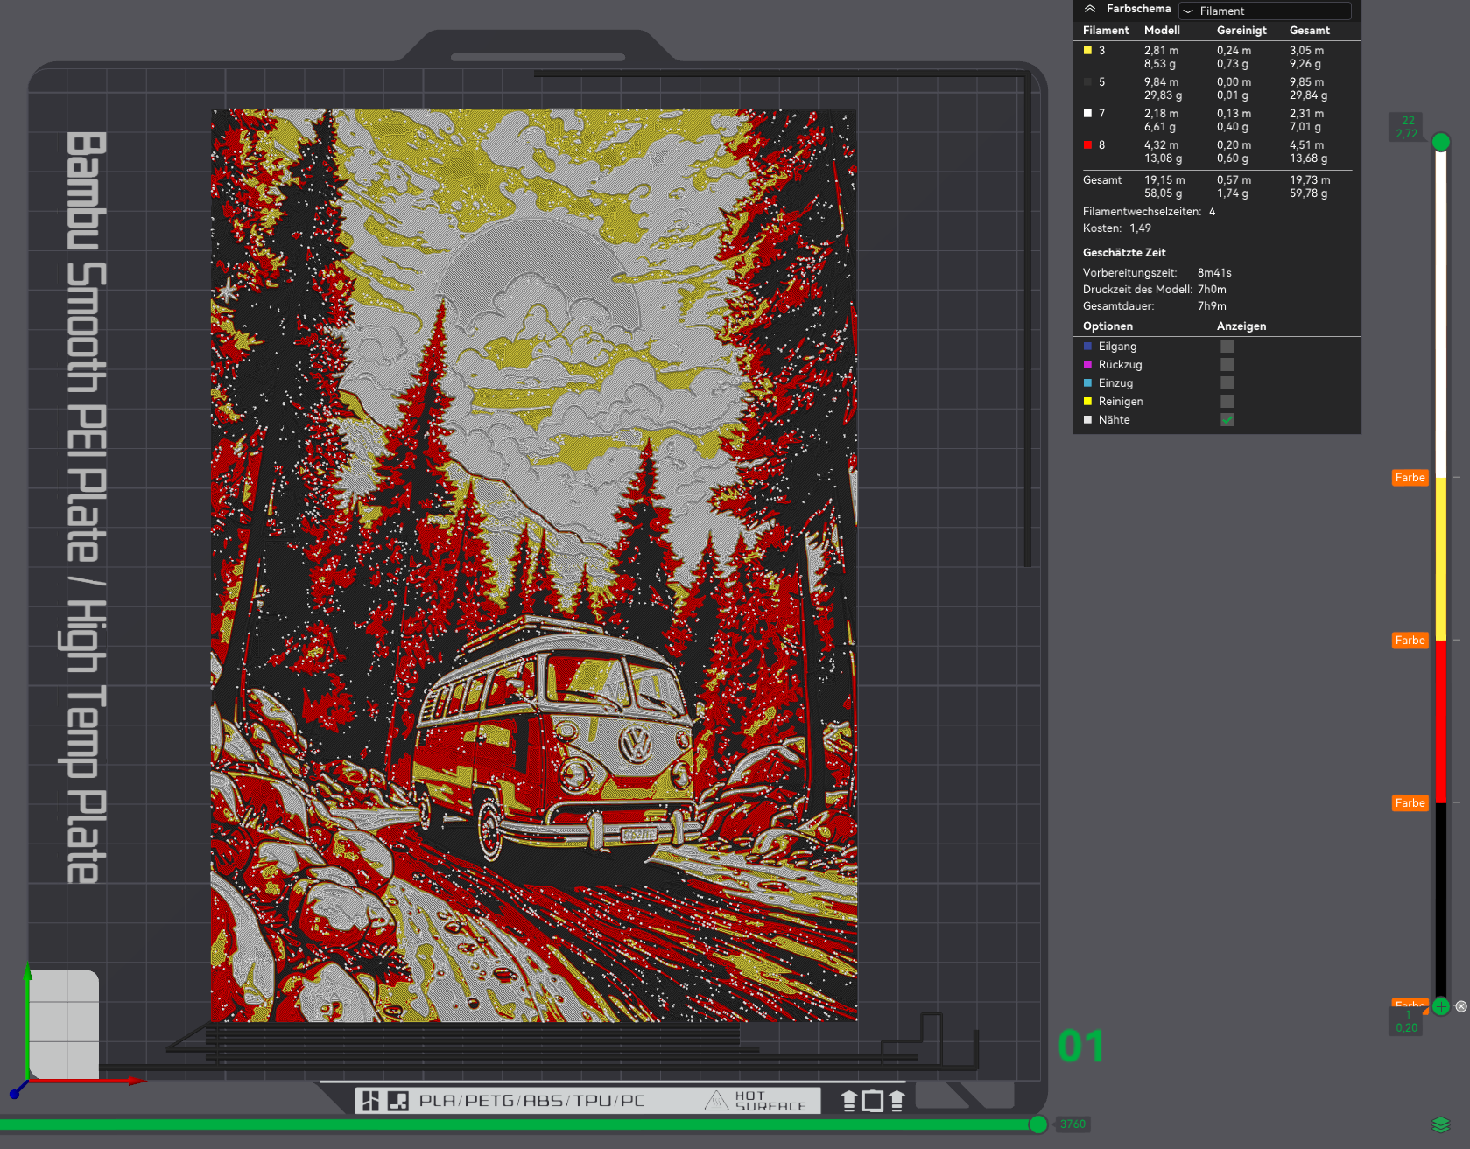Click the white filament 7 color square
Screen dimensions: 1470x1149
point(1087,114)
